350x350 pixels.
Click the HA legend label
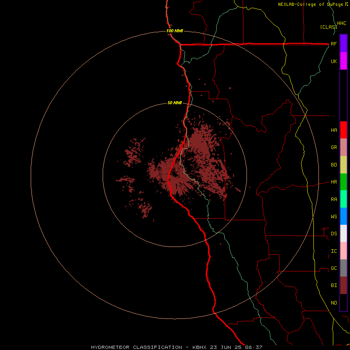[x=334, y=130]
